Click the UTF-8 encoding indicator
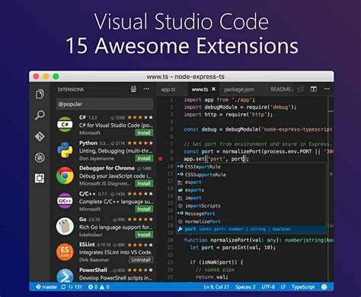 268,287
